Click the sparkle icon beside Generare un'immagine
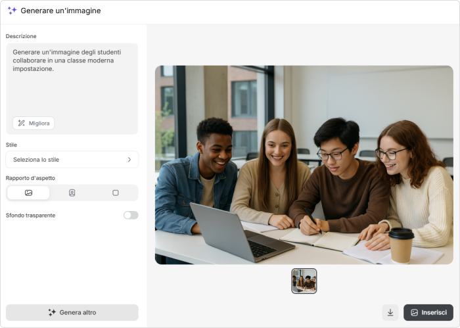Screen dimensions: 460x328 pyautogui.click(x=12, y=11)
